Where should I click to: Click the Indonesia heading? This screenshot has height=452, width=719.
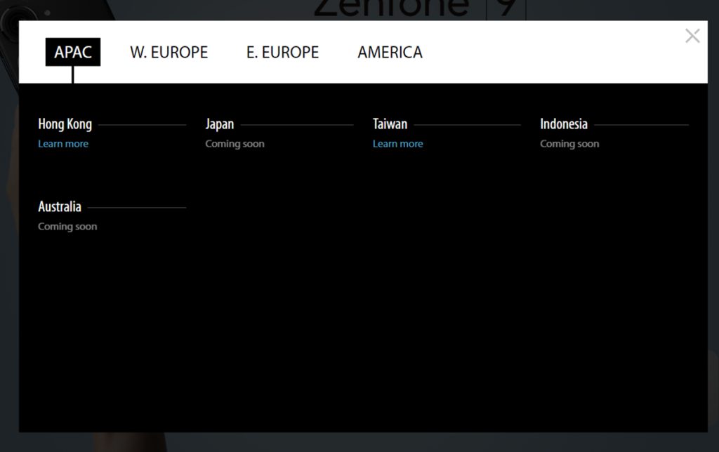click(x=564, y=124)
